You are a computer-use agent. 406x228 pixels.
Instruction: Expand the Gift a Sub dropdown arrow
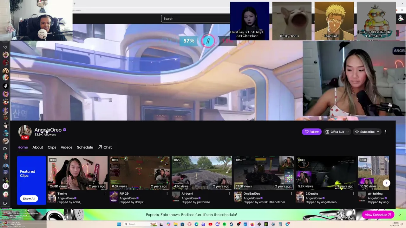coord(347,132)
